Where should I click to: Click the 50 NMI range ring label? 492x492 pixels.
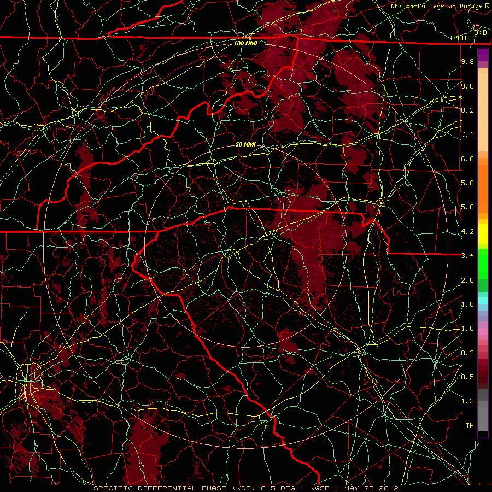coord(245,145)
